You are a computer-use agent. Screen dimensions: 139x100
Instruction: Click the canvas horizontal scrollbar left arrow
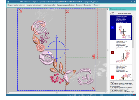8,92
